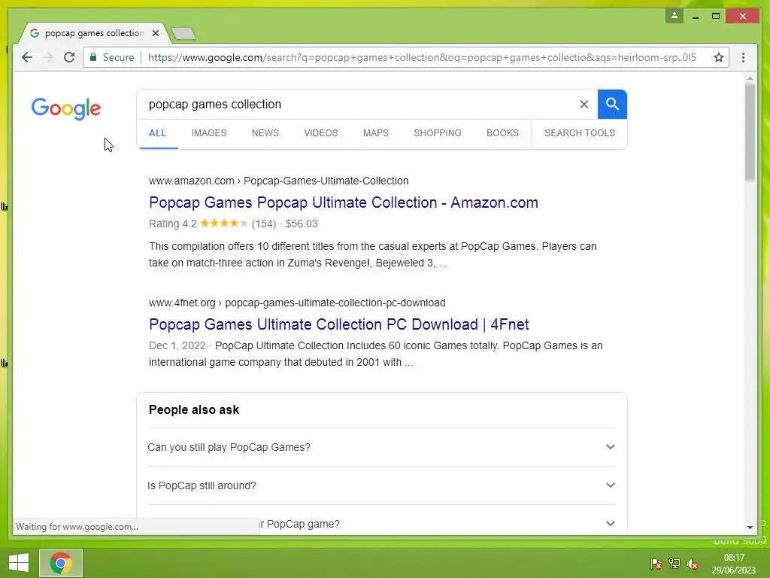The image size is (770, 578).
Task: Click the blue magnifier search button
Action: coord(612,104)
